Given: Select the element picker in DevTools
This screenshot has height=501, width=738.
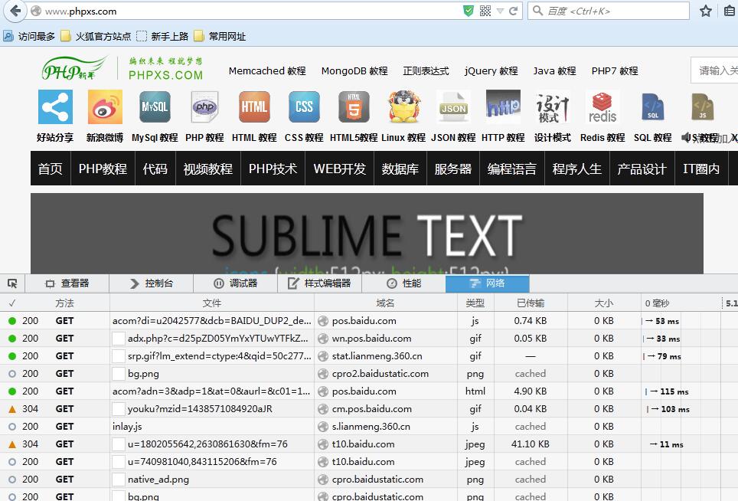Looking at the screenshot, I should point(11,283).
